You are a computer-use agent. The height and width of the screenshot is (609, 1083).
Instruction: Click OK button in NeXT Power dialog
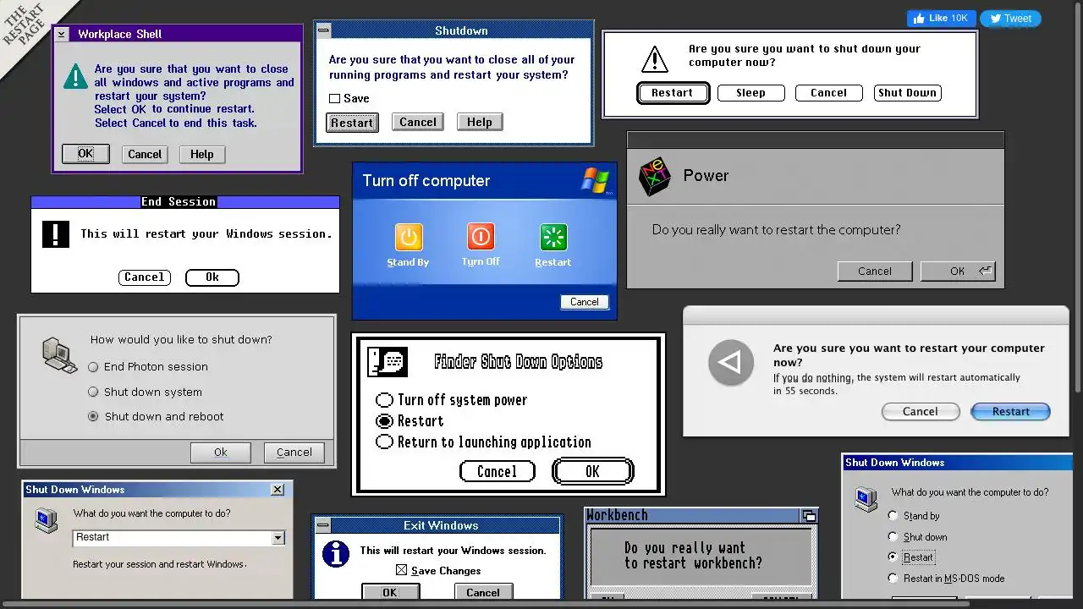(958, 271)
